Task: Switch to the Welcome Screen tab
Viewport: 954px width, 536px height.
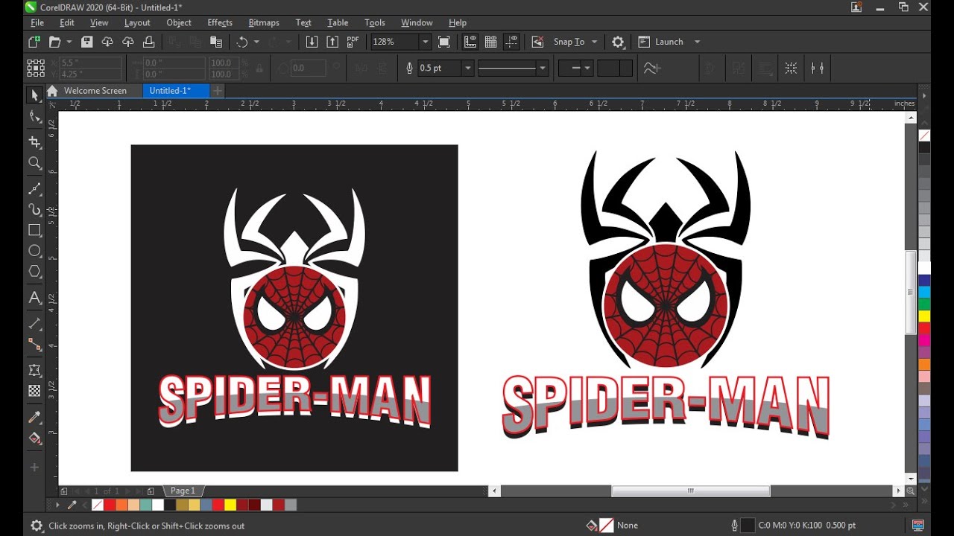Action: 95,91
